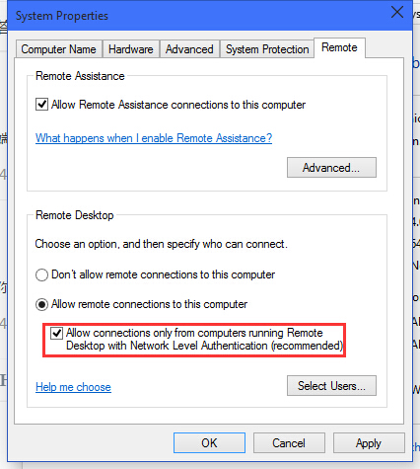
Task: Confirm settings with the OK button
Action: (x=209, y=443)
